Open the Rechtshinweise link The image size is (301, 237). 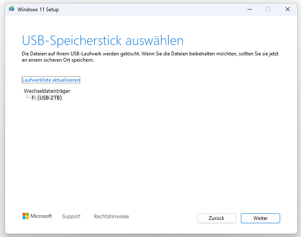click(111, 216)
